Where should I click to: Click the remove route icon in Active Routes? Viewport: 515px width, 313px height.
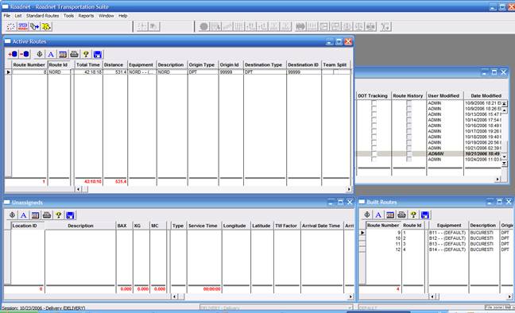25,54
